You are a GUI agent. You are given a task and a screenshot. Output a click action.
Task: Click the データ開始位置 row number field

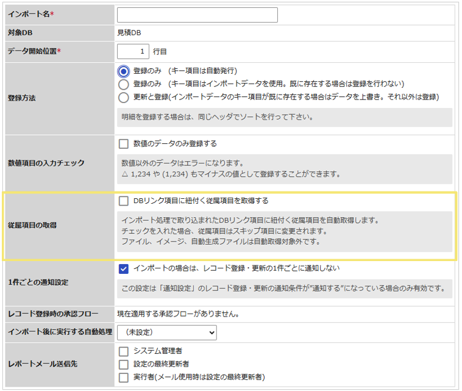[x=133, y=51]
